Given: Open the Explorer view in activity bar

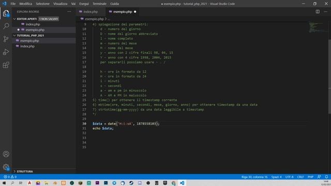Looking at the screenshot, I should 6,13.
